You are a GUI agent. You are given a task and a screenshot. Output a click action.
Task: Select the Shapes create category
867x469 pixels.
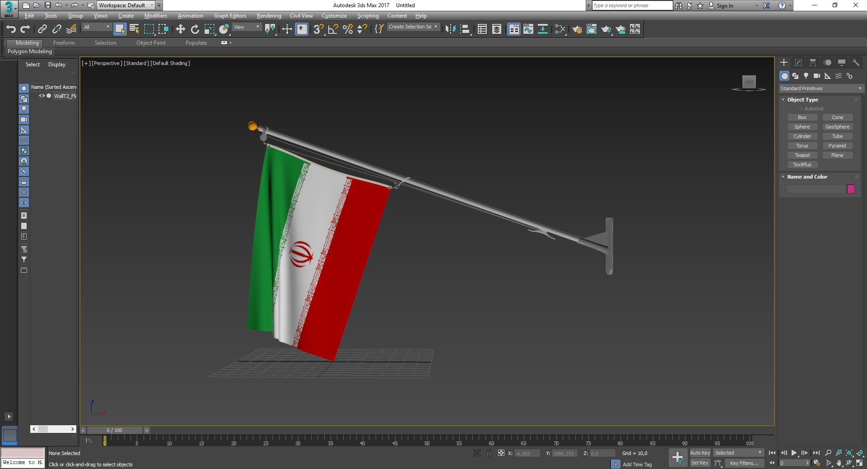[795, 76]
